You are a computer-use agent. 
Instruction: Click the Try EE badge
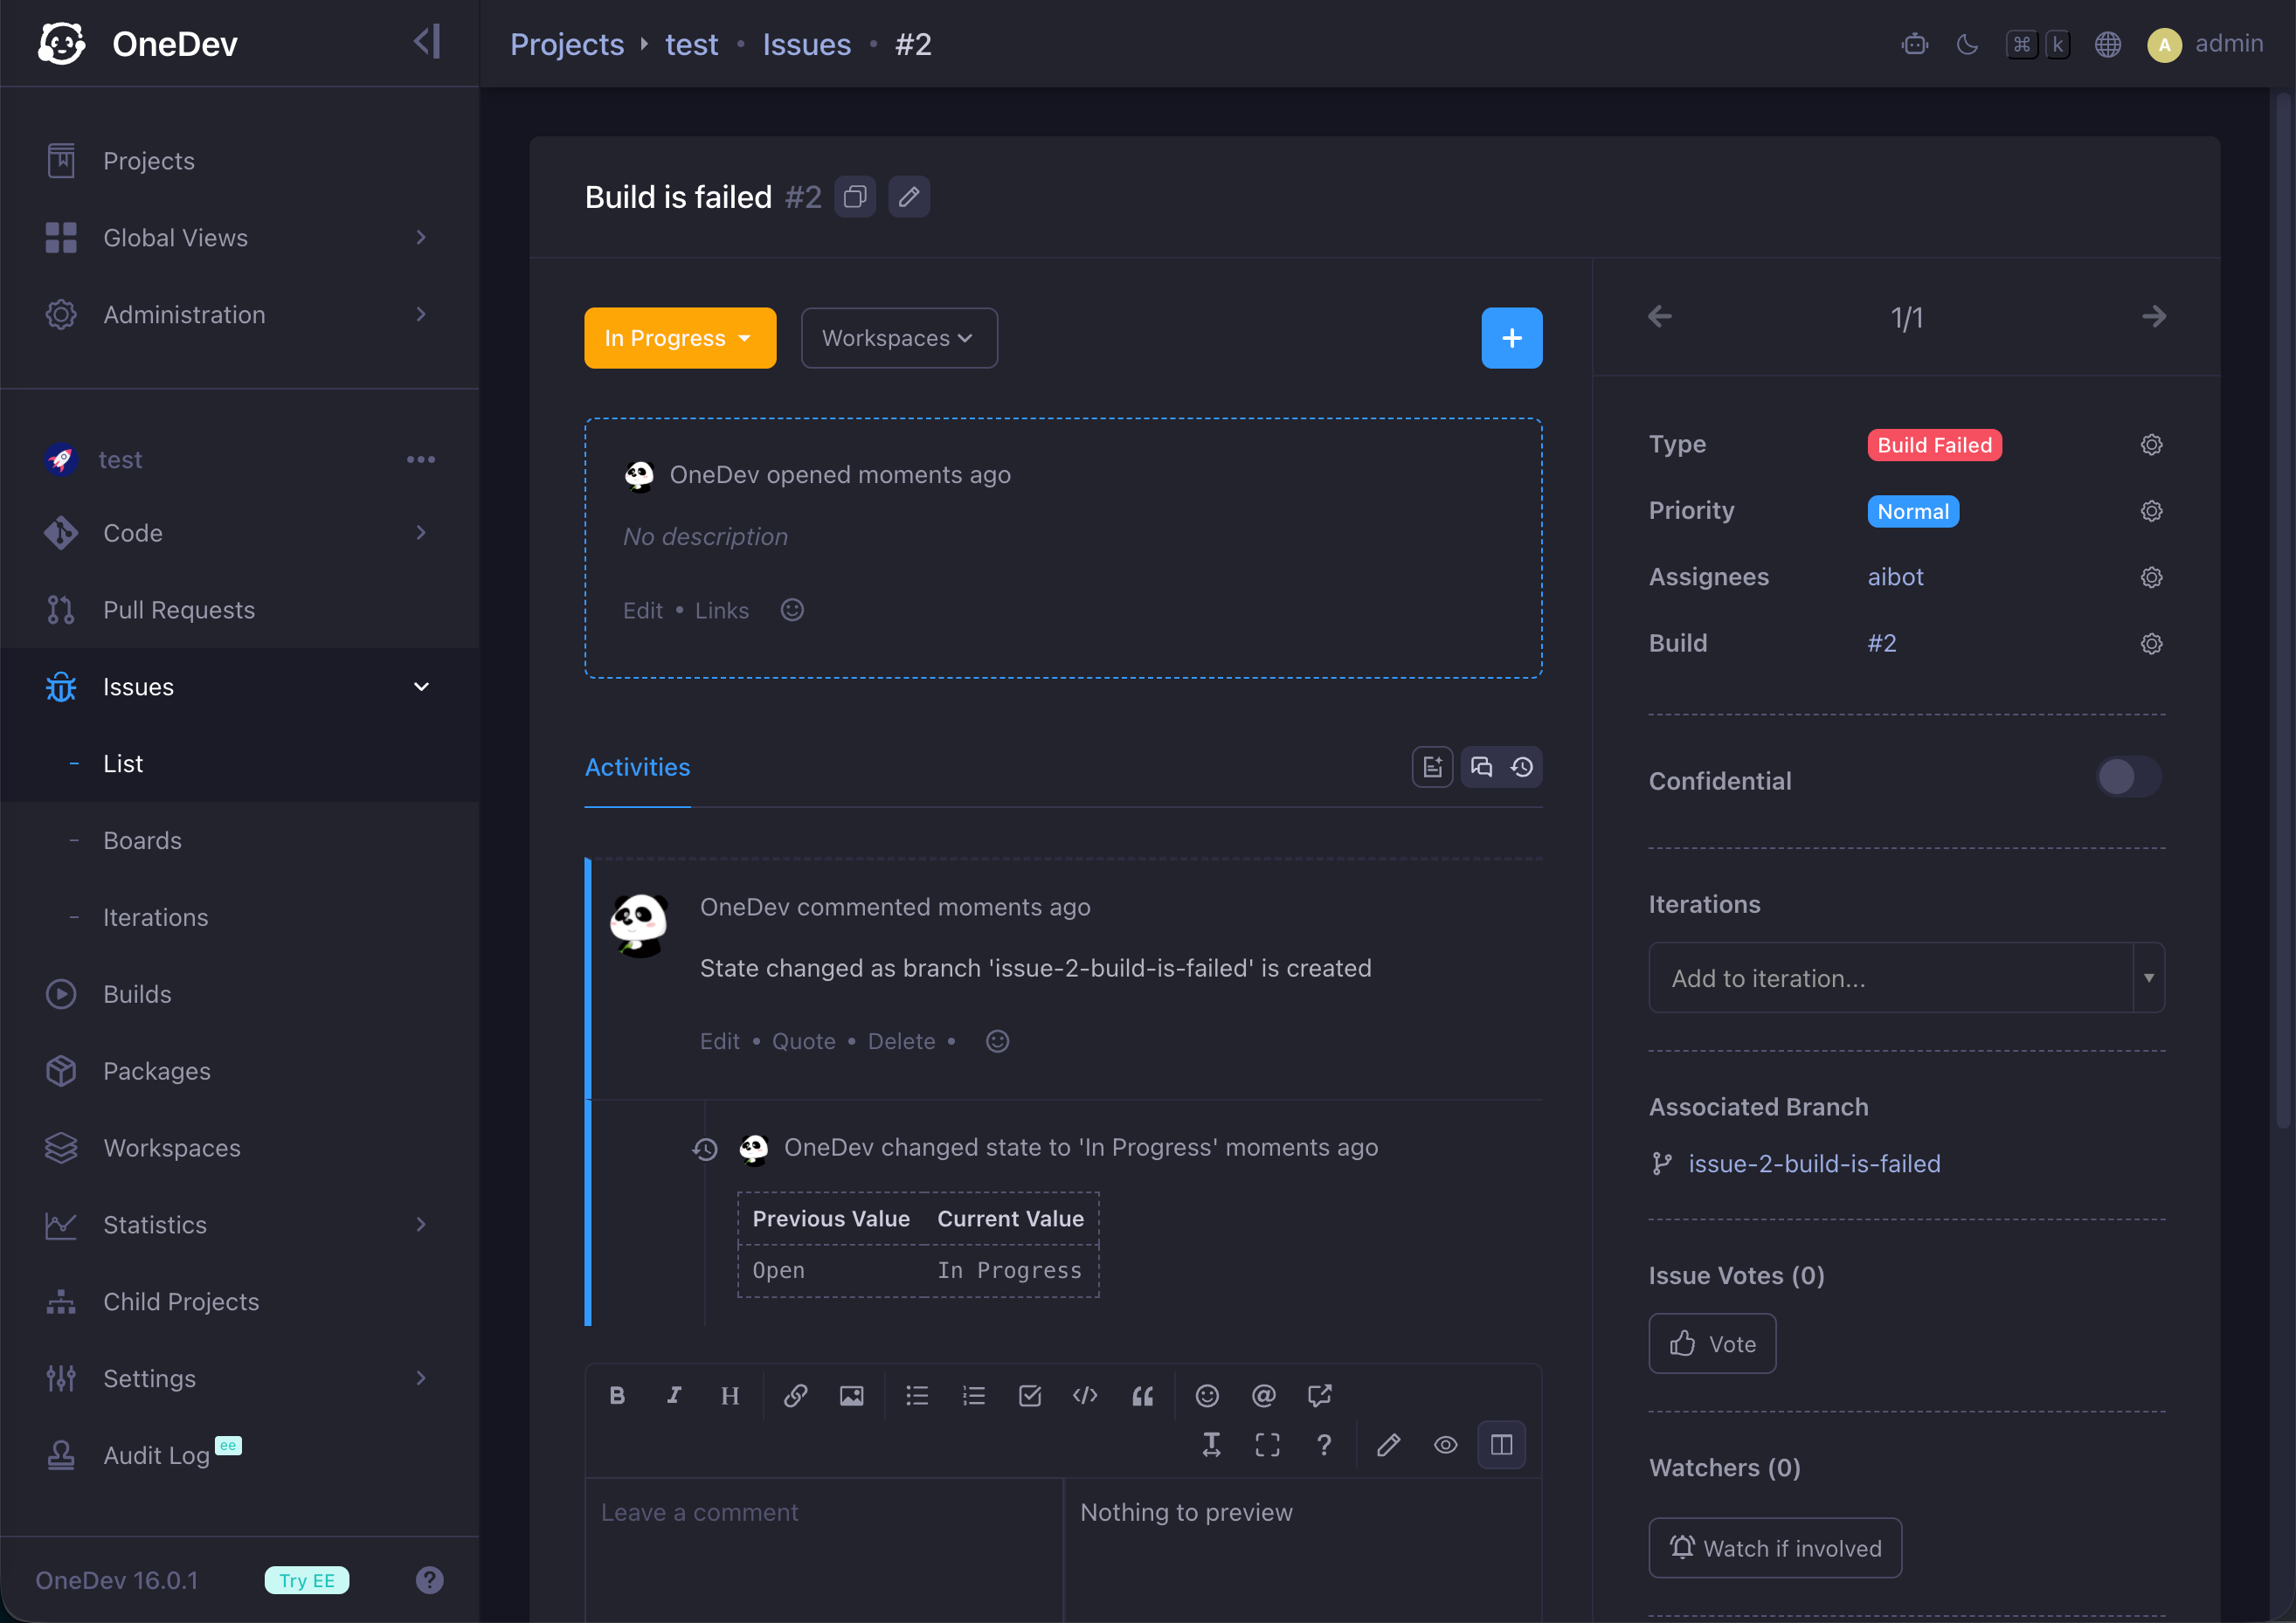tap(307, 1580)
